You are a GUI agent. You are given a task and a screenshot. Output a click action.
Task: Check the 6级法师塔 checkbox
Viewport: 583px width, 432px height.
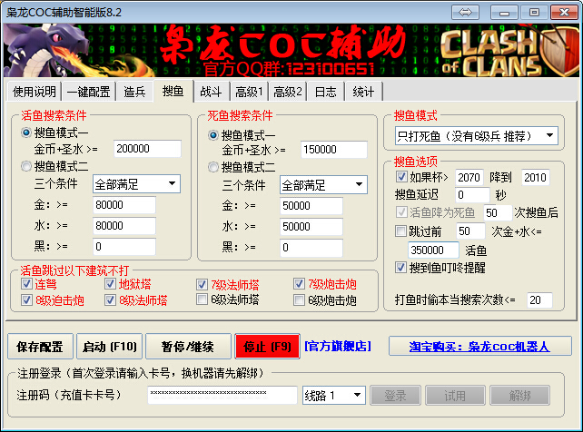point(203,299)
